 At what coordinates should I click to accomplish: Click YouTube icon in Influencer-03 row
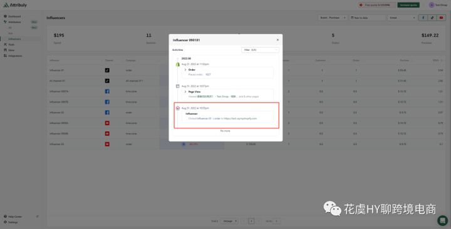pos(107,144)
